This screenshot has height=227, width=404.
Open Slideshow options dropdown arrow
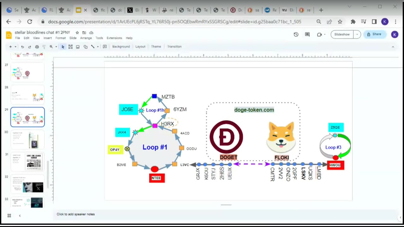coord(357,34)
